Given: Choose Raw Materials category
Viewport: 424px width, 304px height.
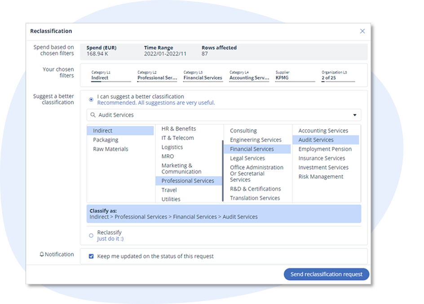Looking at the screenshot, I should tap(110, 149).
